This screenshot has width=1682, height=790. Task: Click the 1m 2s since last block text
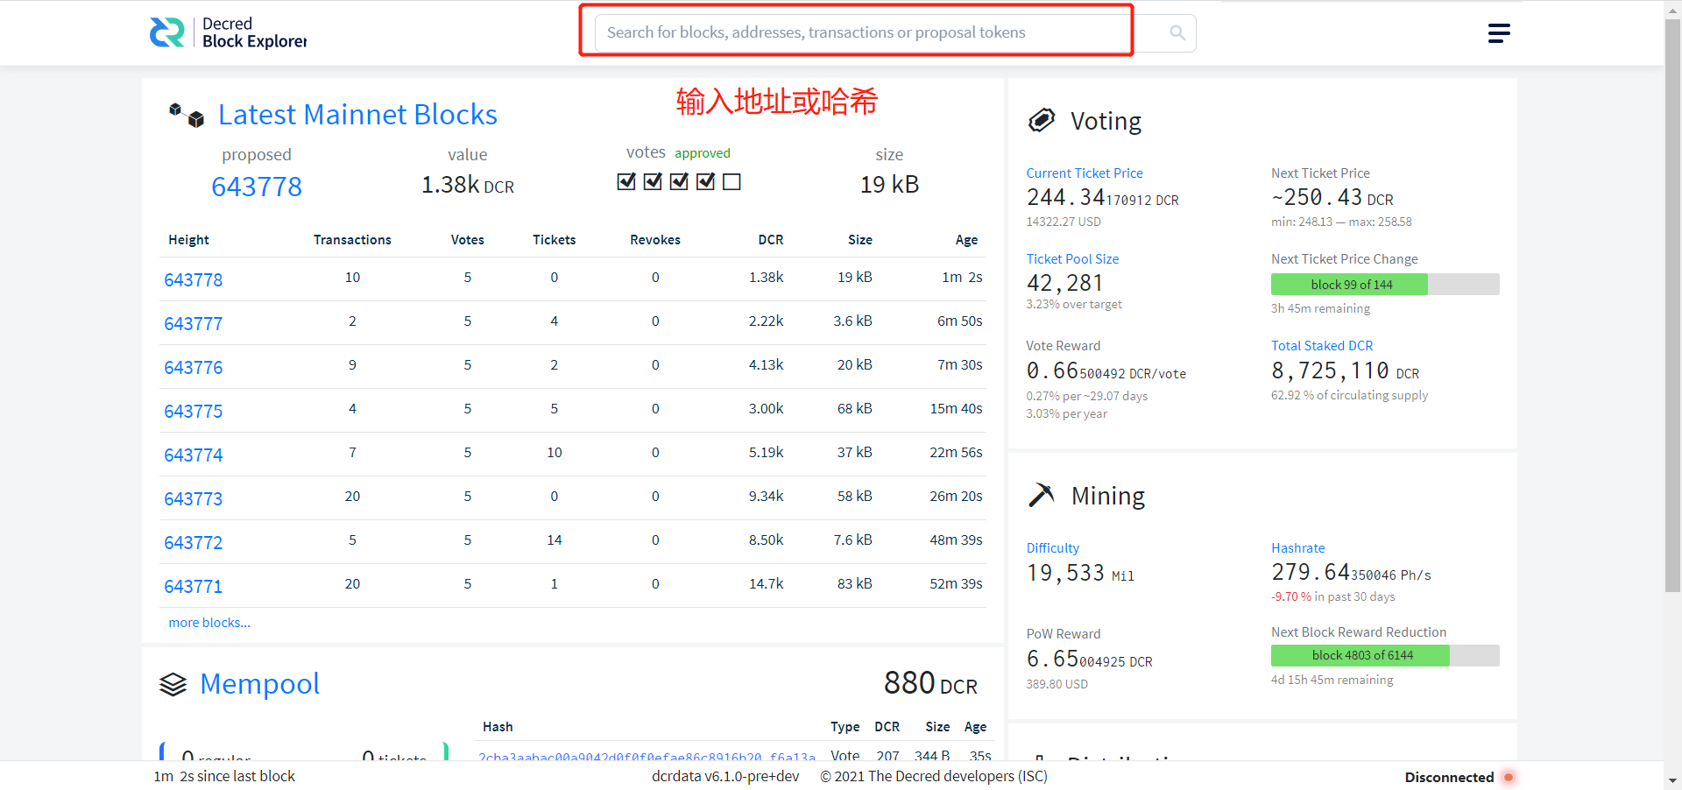(x=224, y=777)
